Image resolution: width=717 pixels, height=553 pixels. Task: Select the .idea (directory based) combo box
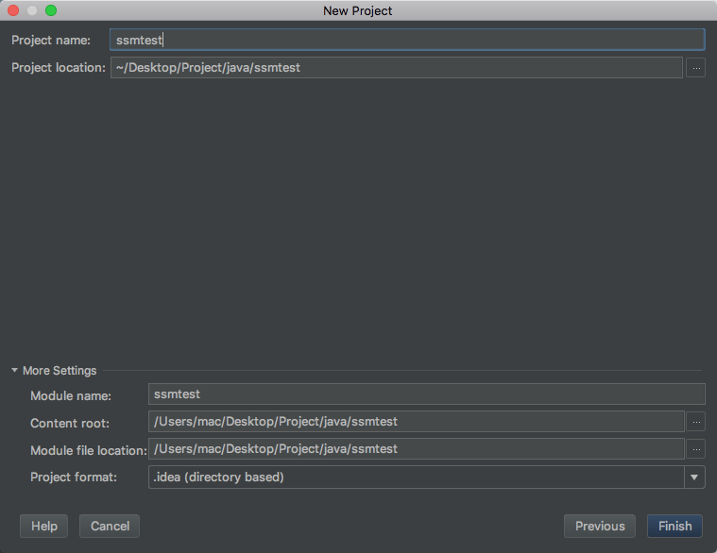[x=416, y=478]
